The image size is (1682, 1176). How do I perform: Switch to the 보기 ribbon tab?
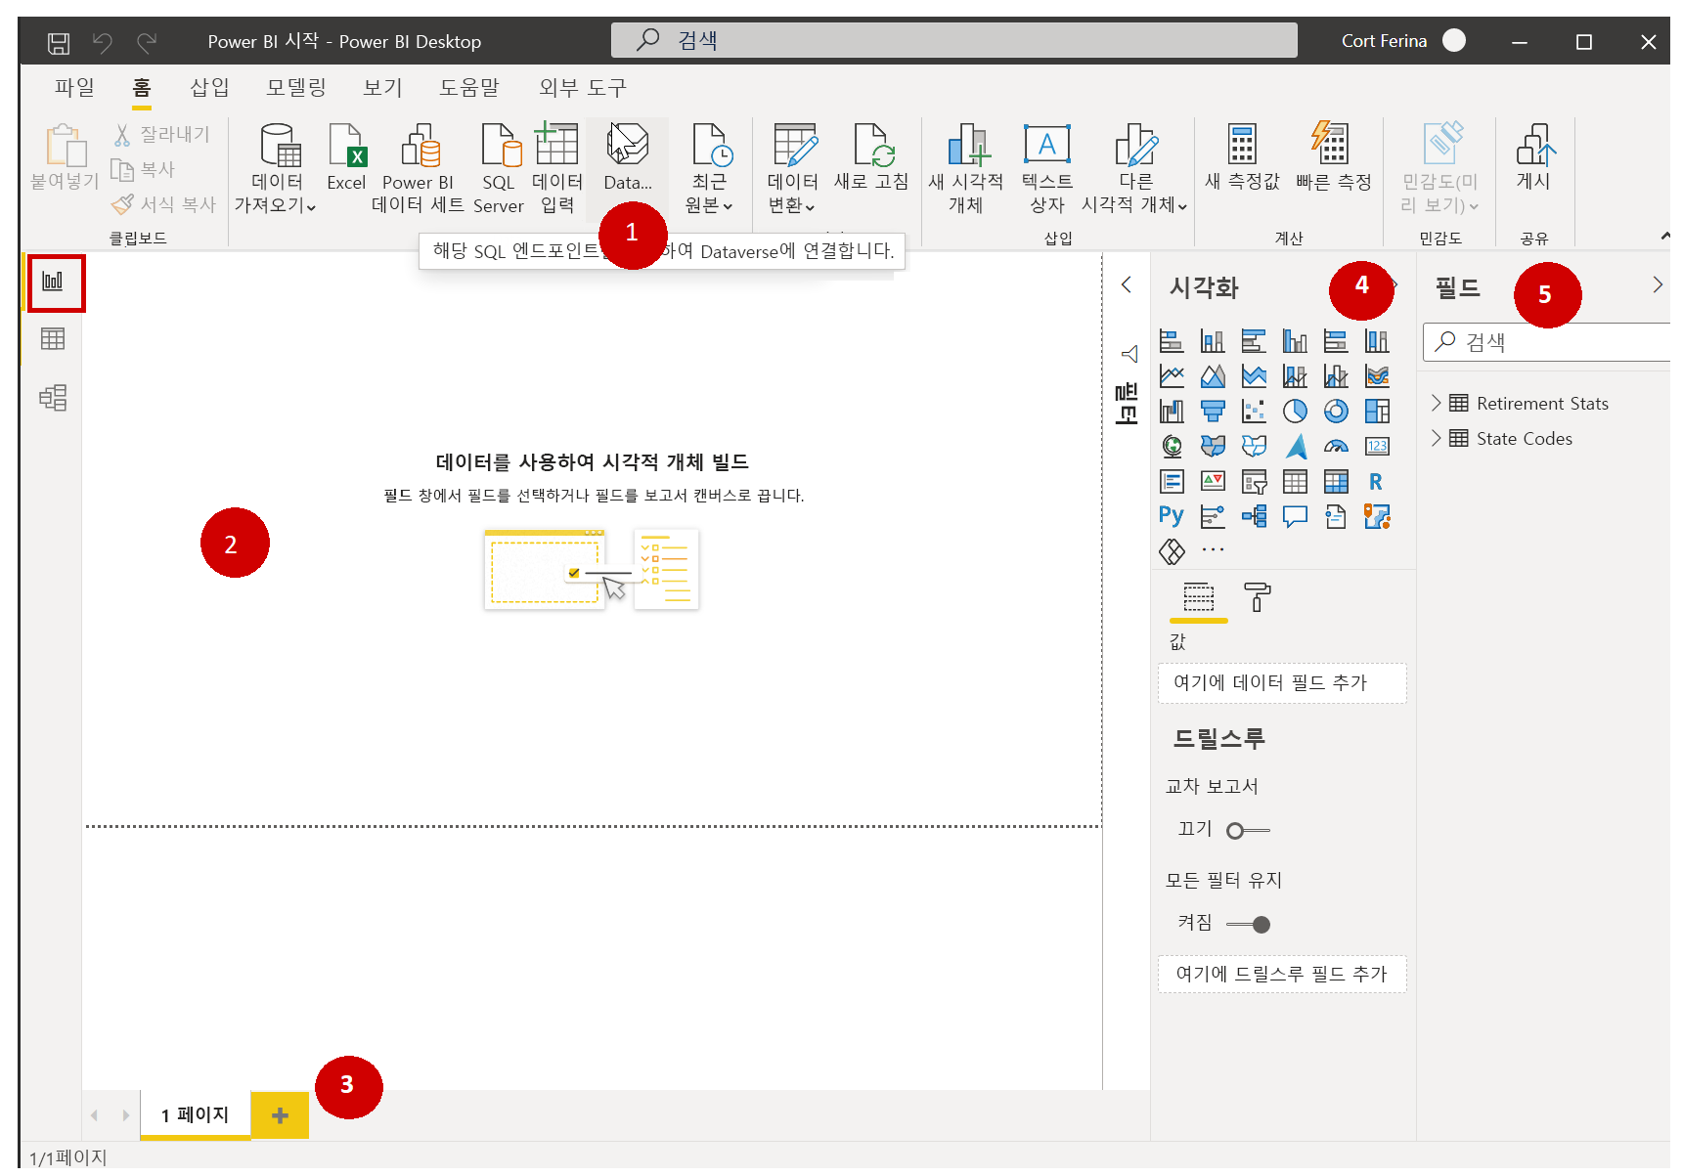[382, 87]
